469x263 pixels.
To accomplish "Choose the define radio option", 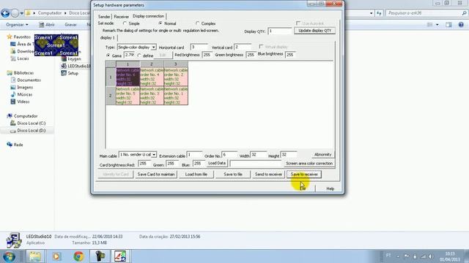I will click(x=139, y=56).
